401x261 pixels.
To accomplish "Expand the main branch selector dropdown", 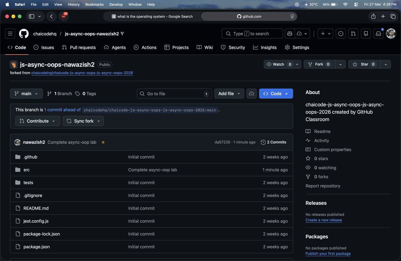I will [26, 94].
